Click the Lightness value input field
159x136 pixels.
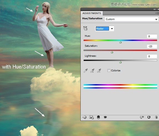pyautogui.click(x=152, y=56)
